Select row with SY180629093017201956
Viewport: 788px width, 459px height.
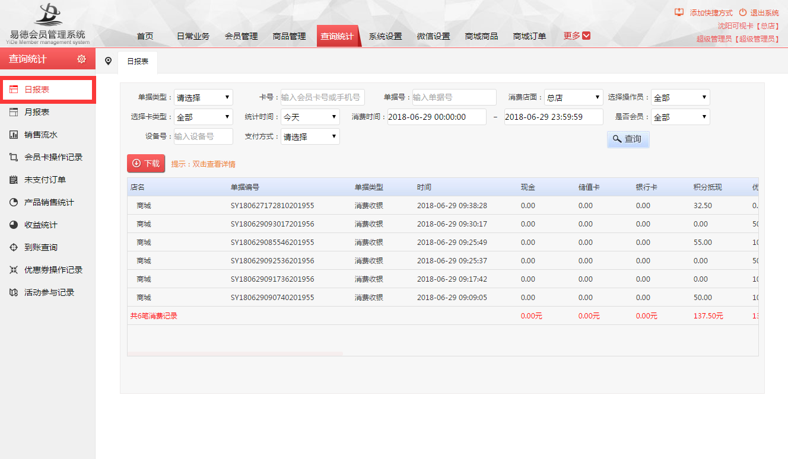(x=443, y=224)
